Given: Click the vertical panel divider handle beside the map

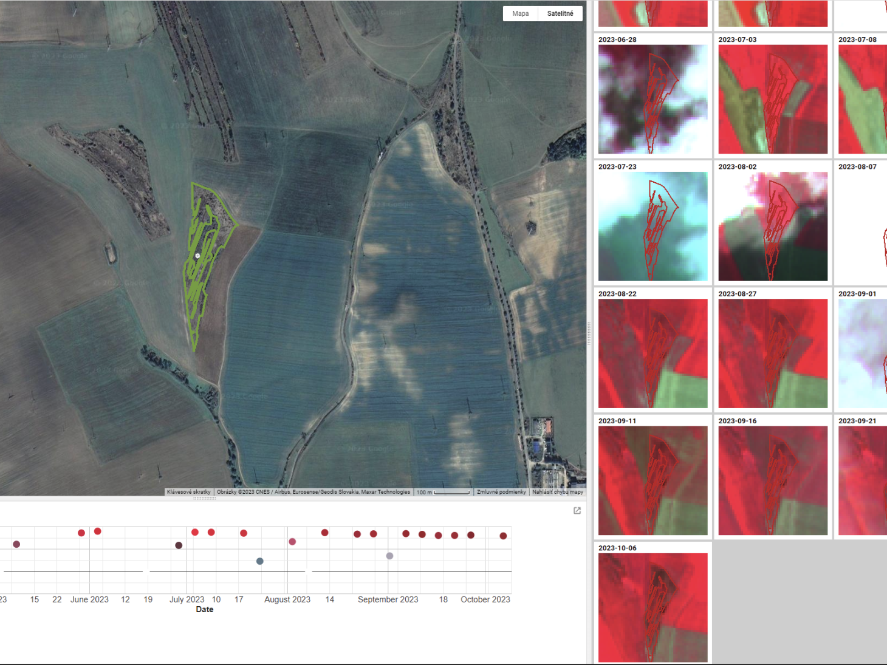Looking at the screenshot, I should point(589,333).
